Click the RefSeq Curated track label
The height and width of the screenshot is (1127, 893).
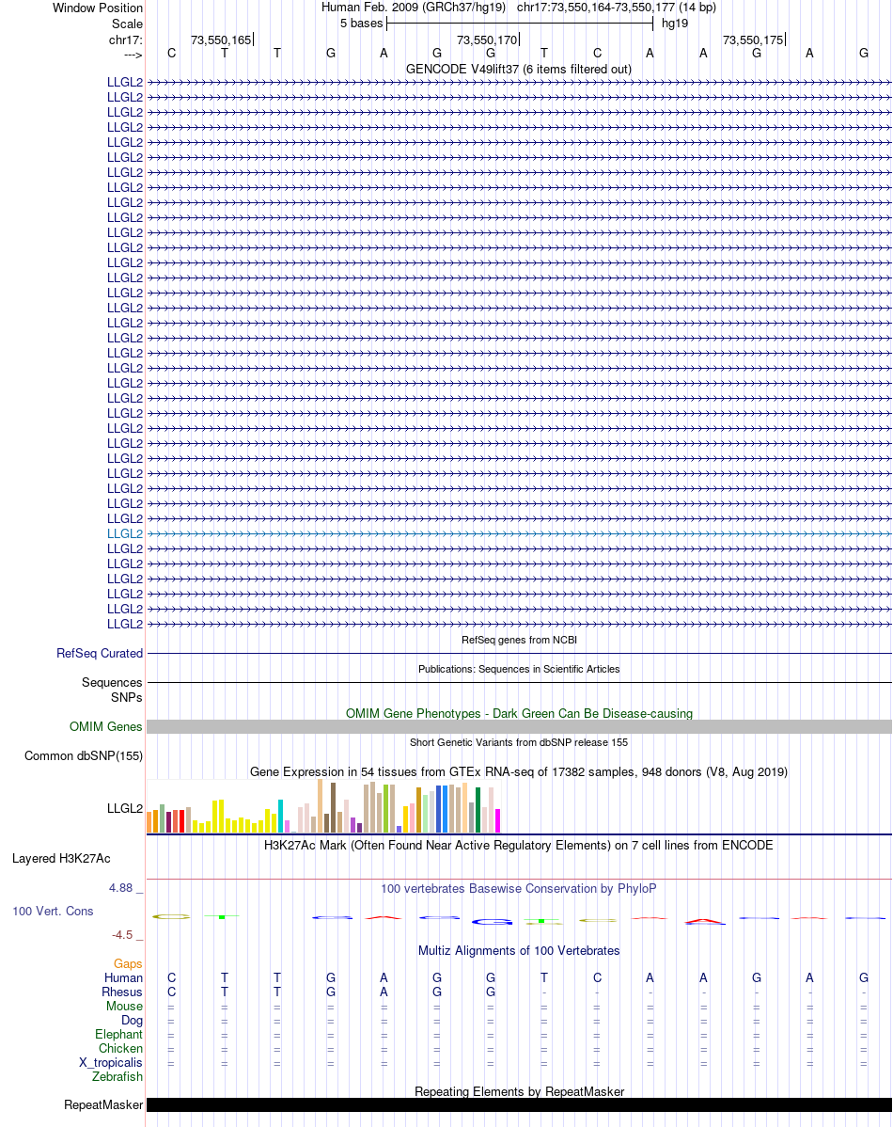pos(100,654)
